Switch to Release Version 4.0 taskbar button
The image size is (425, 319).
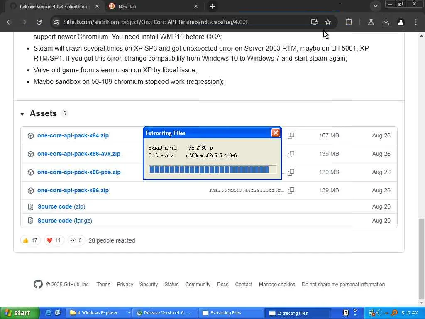pyautogui.click(x=166, y=313)
